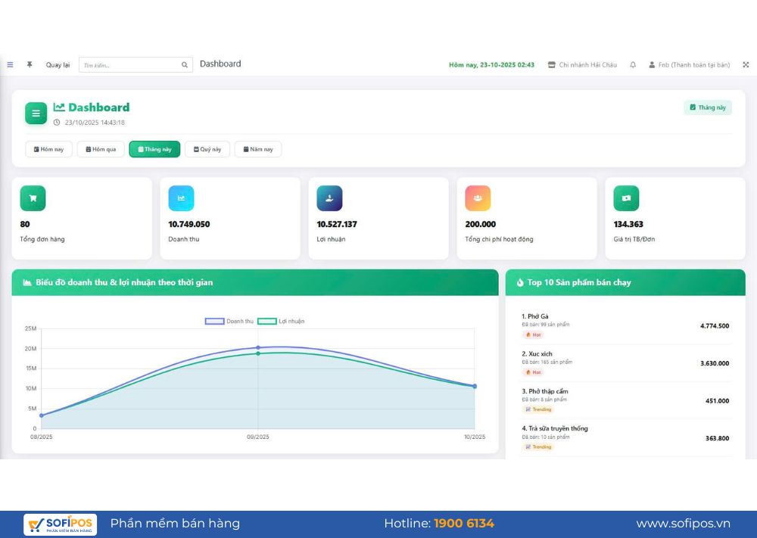This screenshot has height=538, width=757.
Task: Select the Năm nay filter tab
Action: pyautogui.click(x=258, y=149)
